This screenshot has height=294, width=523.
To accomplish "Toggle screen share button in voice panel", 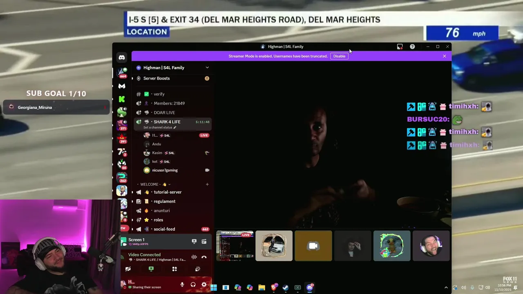I will pyautogui.click(x=151, y=269).
